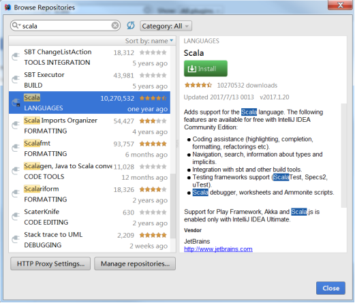
Task: Click the v2017.1.20 version text
Action: pyautogui.click(x=275, y=97)
